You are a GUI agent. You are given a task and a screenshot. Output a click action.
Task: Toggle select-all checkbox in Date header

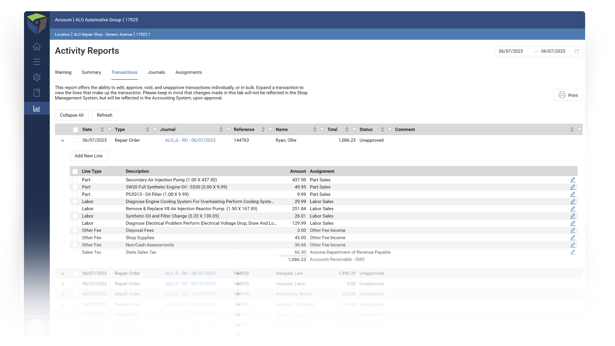[75, 130]
